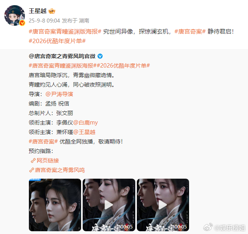Image resolution: width=248 pixels, height=234 pixels.
Task: Open hashtag #2026优酷年度片单# in top post
Action: point(57,41)
